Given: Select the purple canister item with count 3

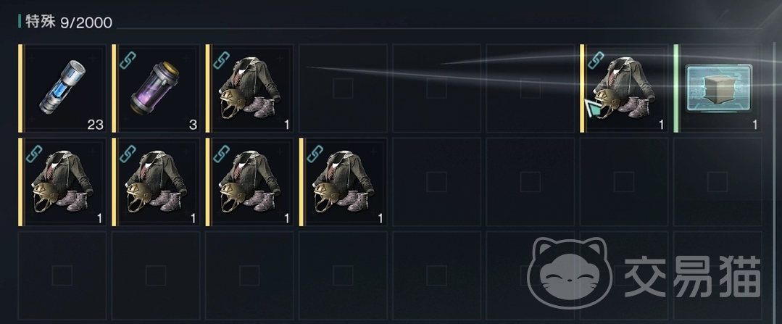Looking at the screenshot, I should [156, 88].
